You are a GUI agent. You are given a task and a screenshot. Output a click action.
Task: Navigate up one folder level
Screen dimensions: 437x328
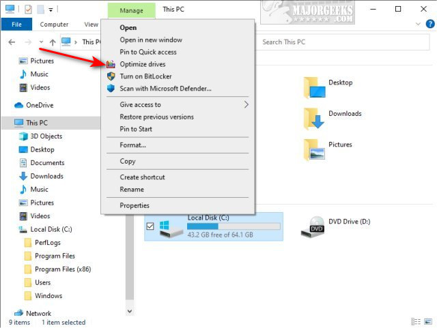point(53,42)
